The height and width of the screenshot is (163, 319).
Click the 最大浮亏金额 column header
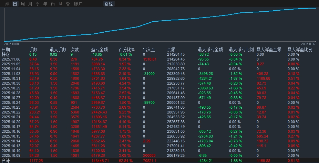pos(210,50)
